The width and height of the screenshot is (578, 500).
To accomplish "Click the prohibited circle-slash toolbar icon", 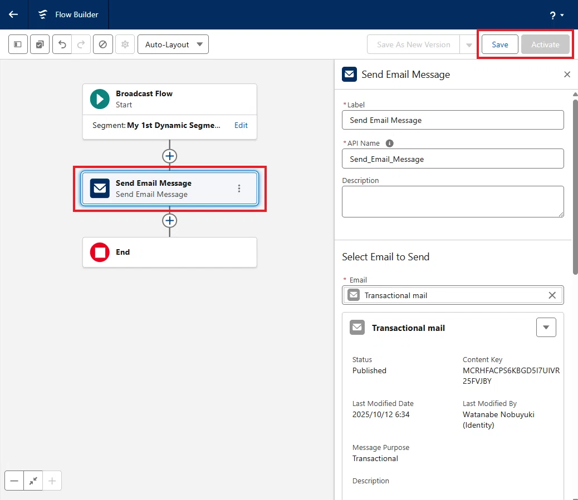I will point(103,44).
